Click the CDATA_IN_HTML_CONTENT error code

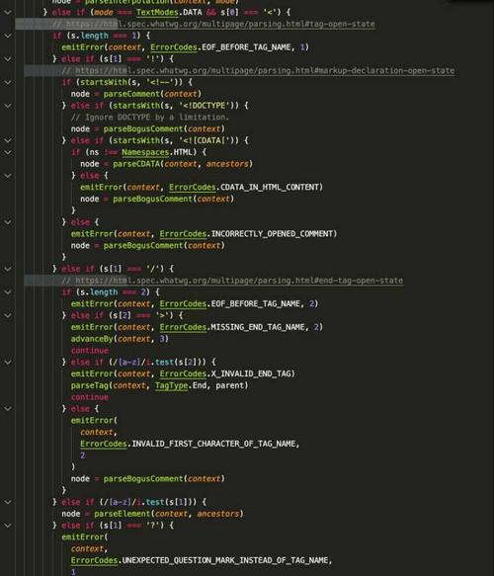tap(270, 188)
